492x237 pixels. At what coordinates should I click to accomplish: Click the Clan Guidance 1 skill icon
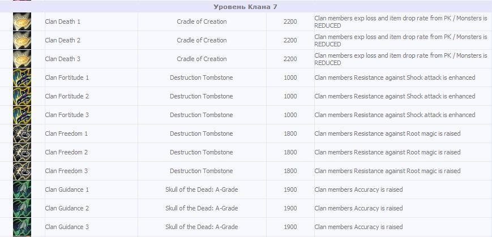pyautogui.click(x=22, y=189)
